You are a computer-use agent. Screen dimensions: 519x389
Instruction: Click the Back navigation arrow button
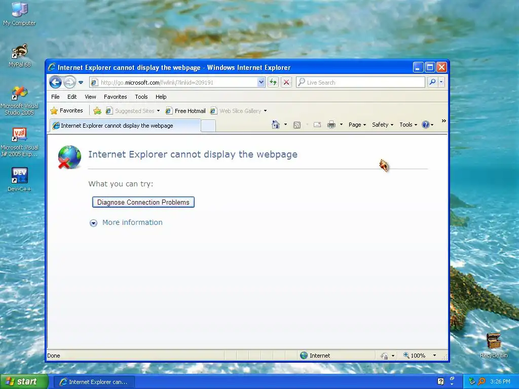pos(56,83)
